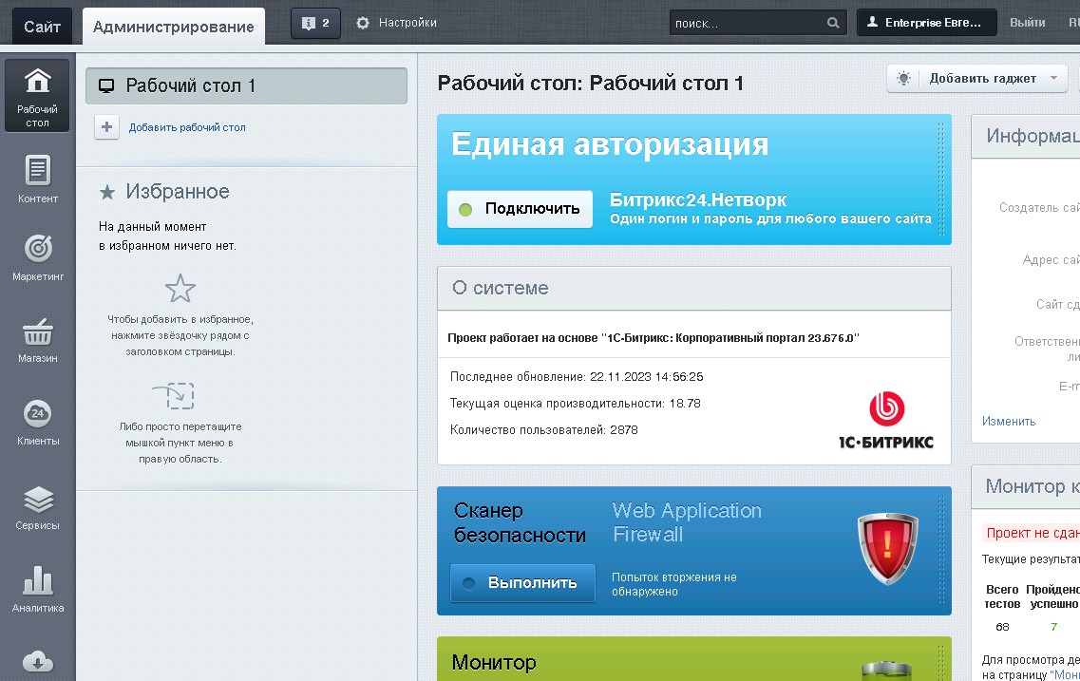Image resolution: width=1080 pixels, height=681 pixels.
Task: Click the notifications counter showing 2
Action: (x=315, y=23)
